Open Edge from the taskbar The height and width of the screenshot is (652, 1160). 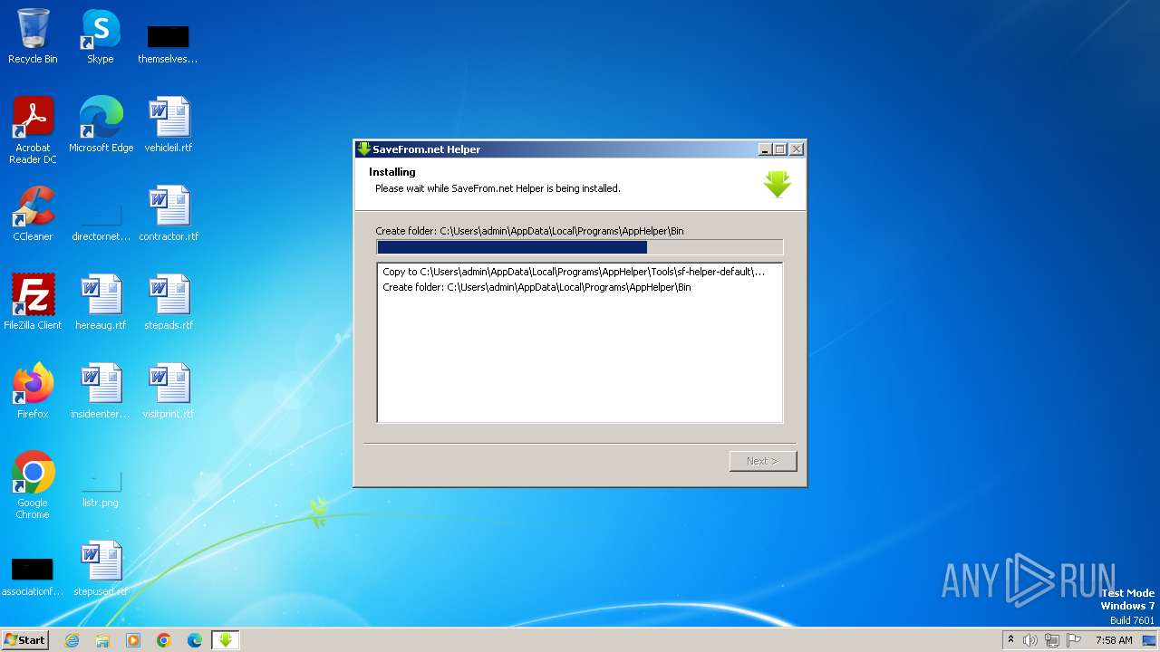195,640
